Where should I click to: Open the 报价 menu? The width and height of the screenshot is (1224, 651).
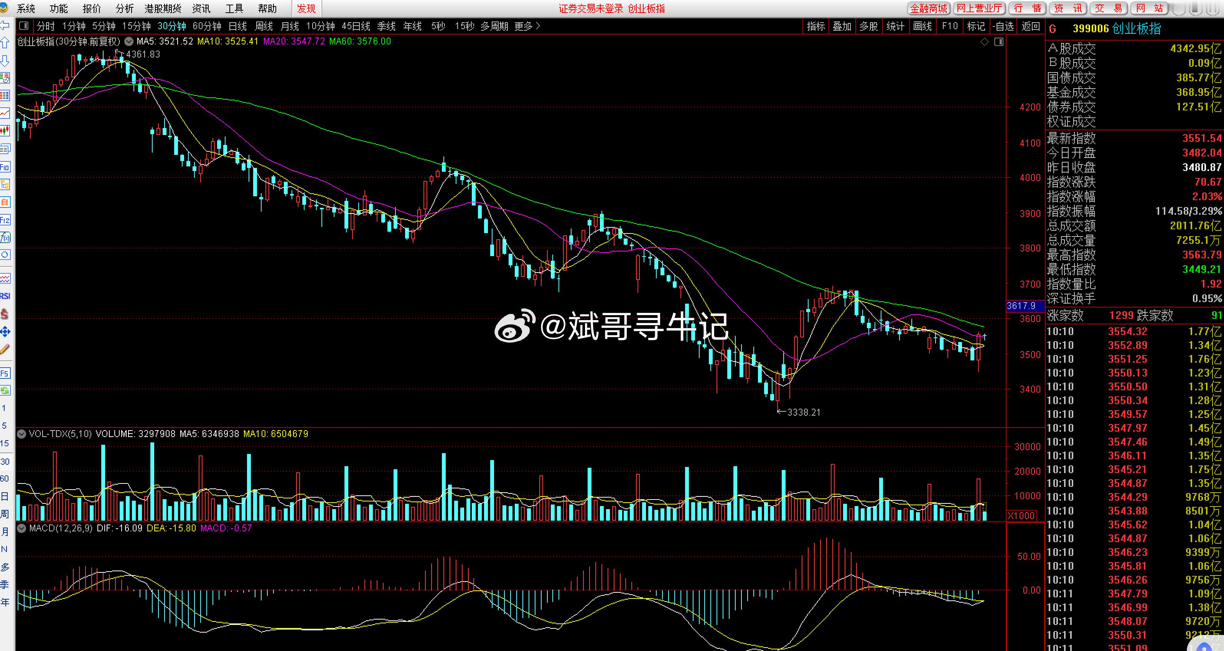click(x=92, y=8)
